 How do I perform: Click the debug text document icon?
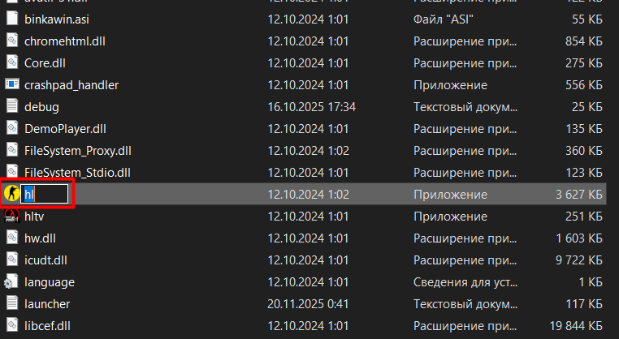coord(12,106)
